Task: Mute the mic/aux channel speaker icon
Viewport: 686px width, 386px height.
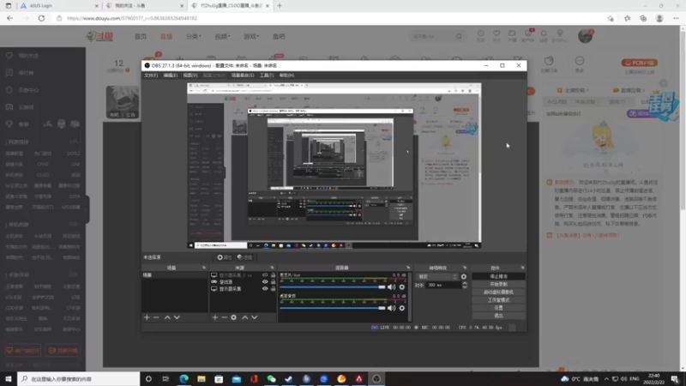Action: (391, 287)
